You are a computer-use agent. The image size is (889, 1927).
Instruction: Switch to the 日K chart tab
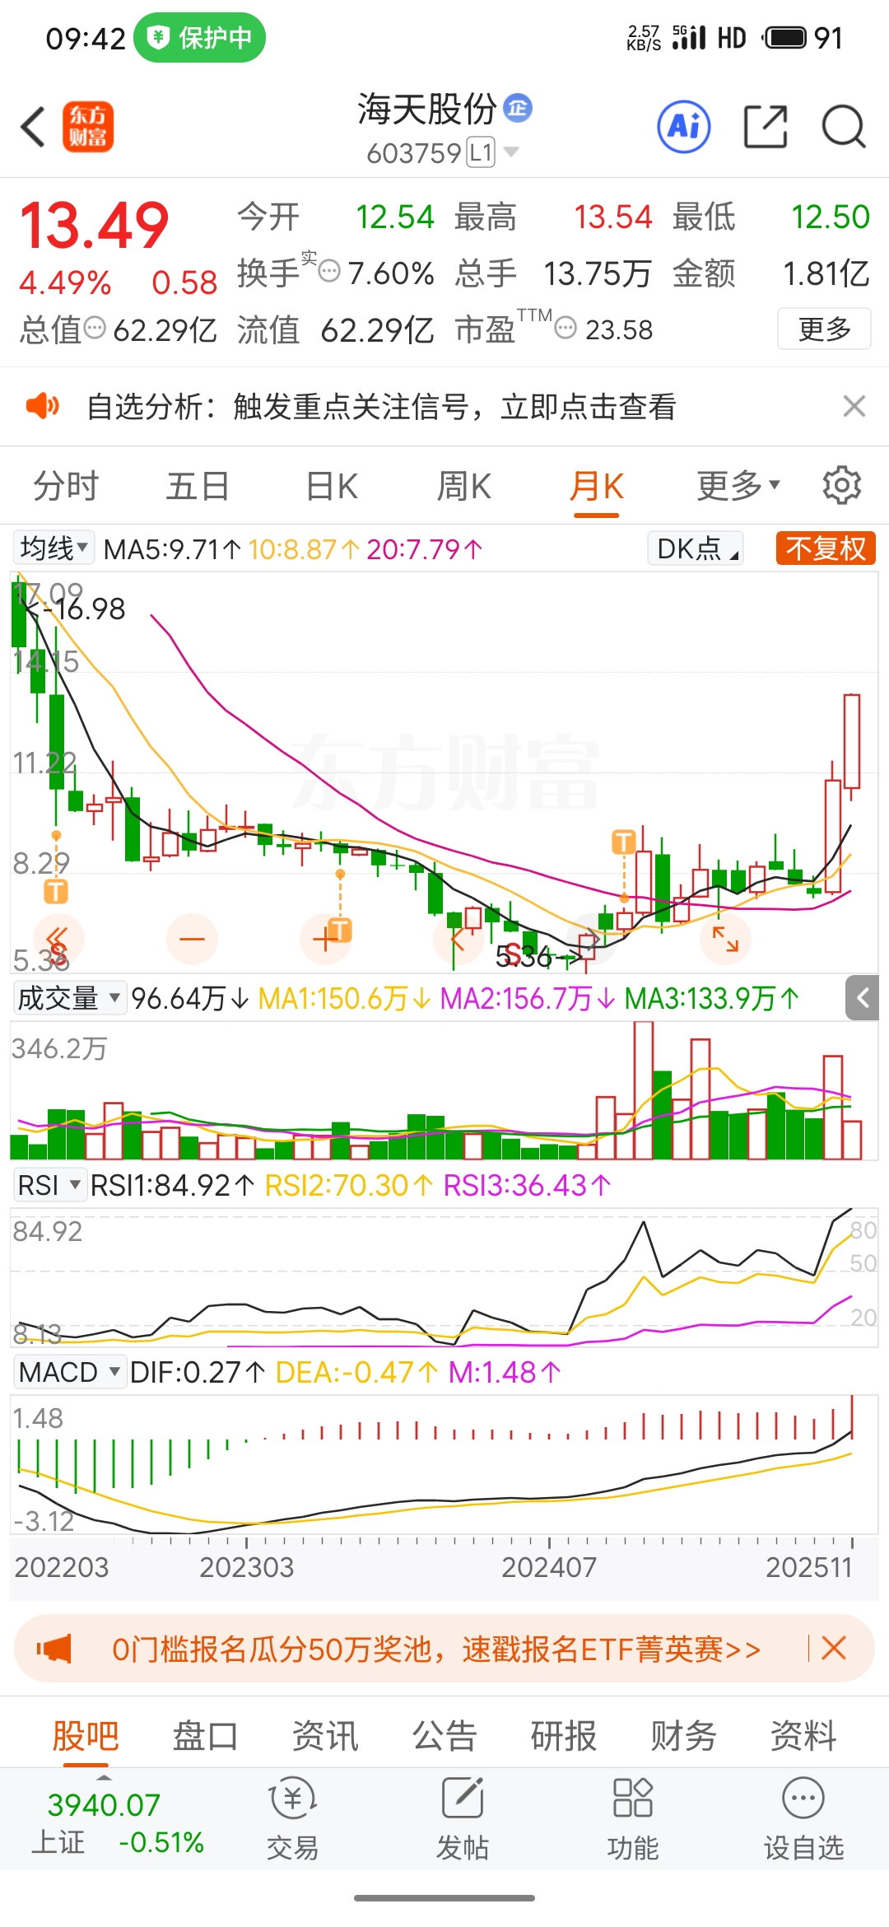pyautogui.click(x=332, y=485)
